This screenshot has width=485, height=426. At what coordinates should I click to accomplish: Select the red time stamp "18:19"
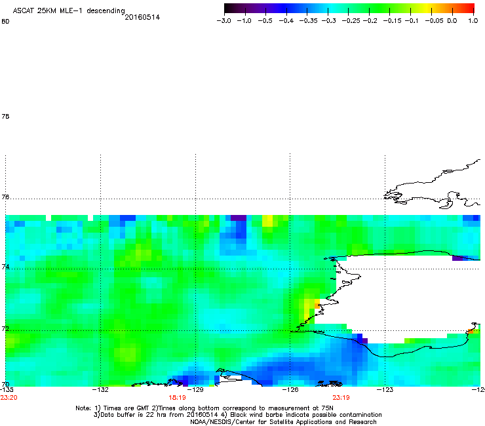point(177,398)
